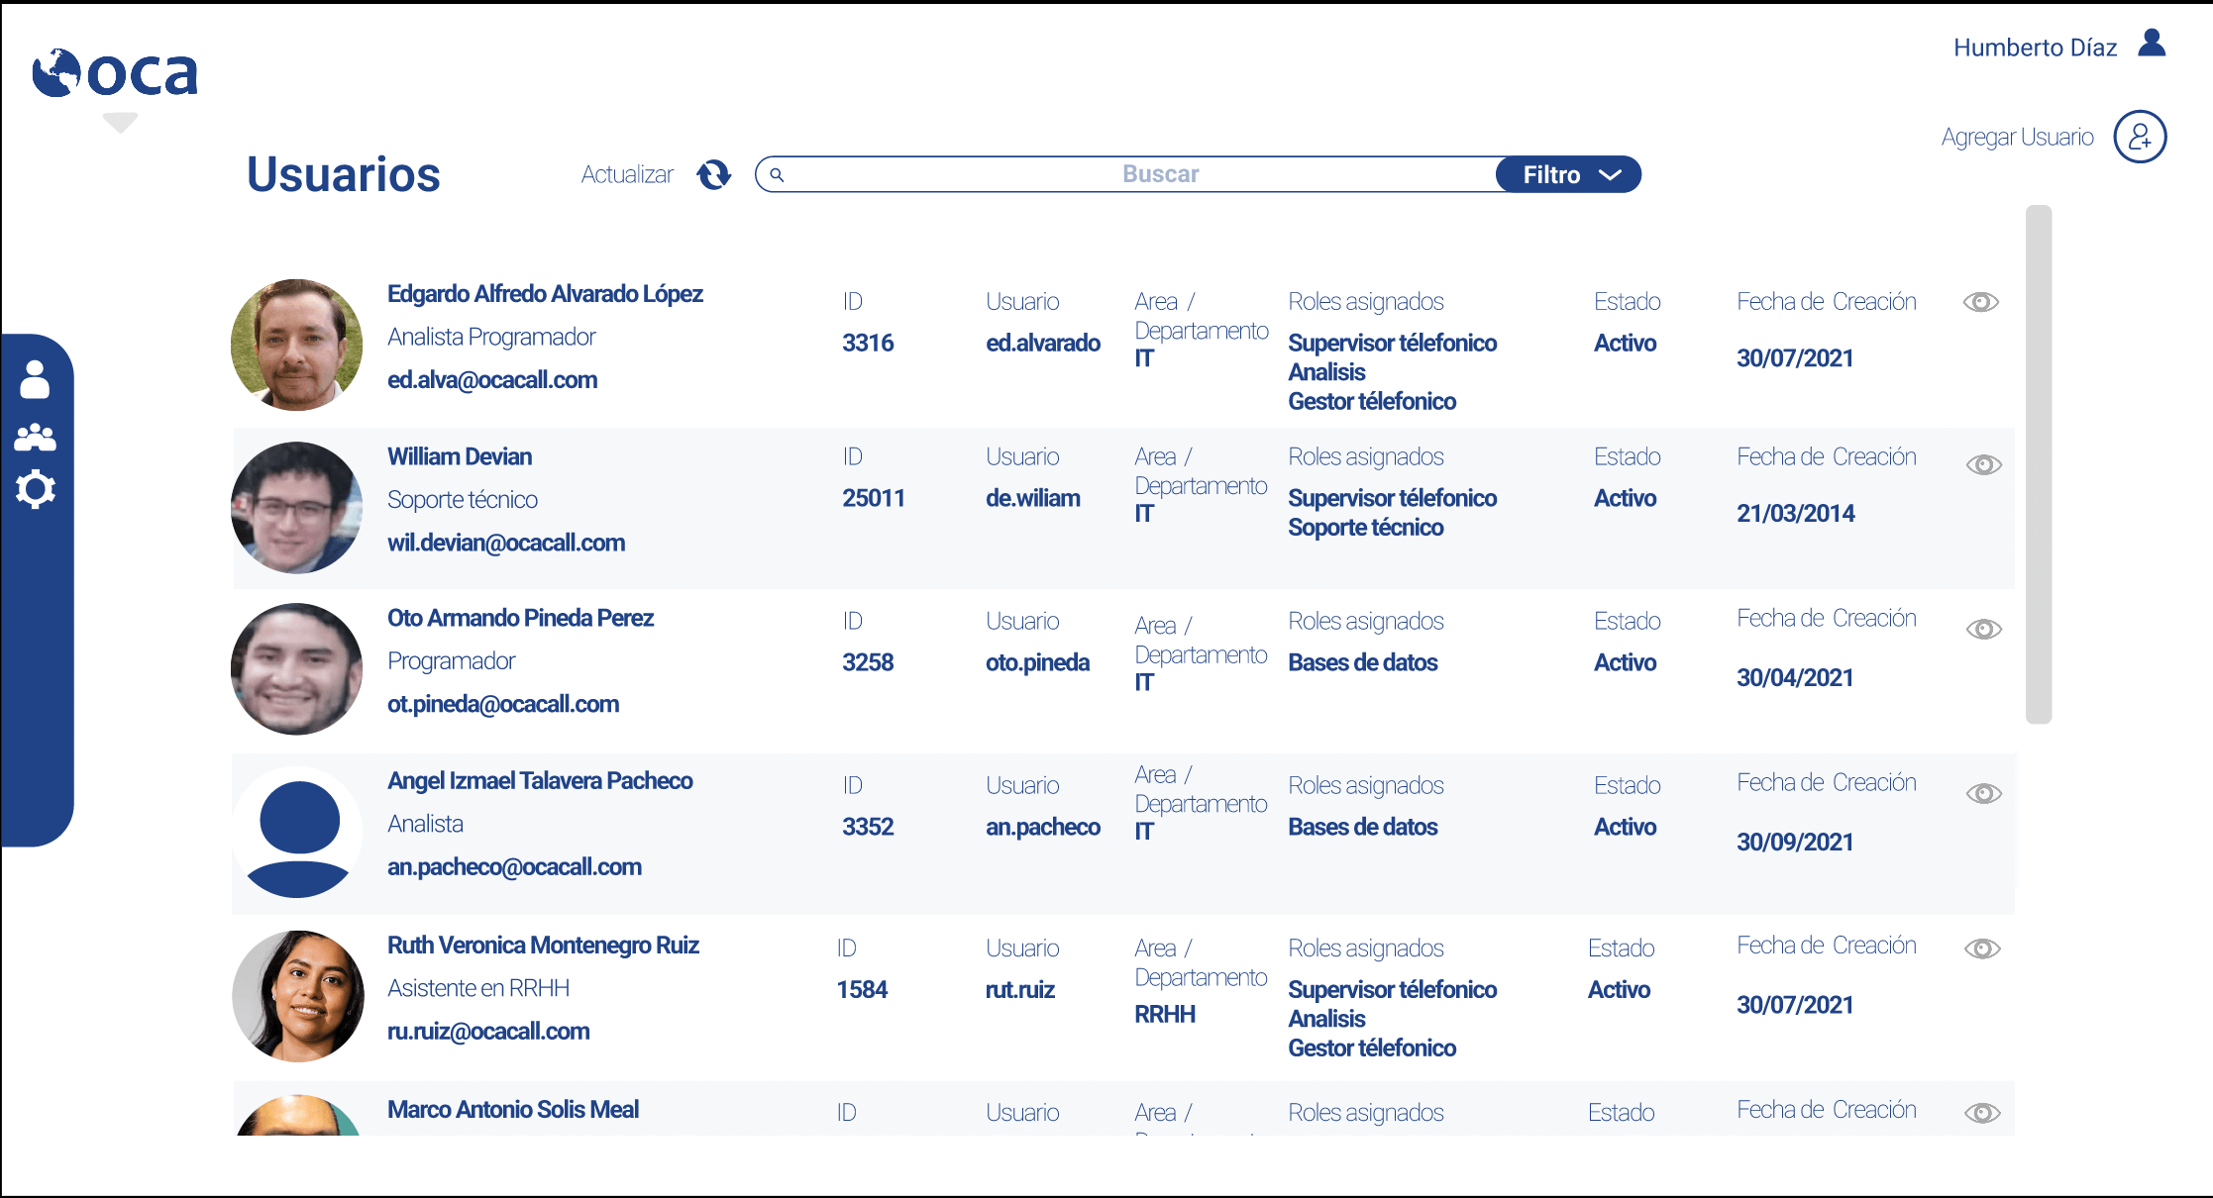Click the search magnifier icon

[x=778, y=175]
